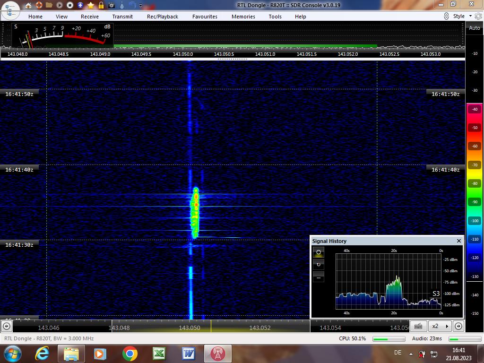Click 143.052 on the bottom frequency bar
The height and width of the screenshot is (363, 484).
pos(260,328)
